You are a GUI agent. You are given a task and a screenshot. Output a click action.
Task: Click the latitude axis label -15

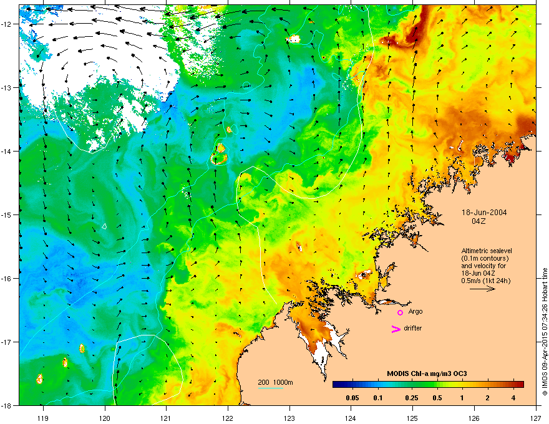[6, 214]
